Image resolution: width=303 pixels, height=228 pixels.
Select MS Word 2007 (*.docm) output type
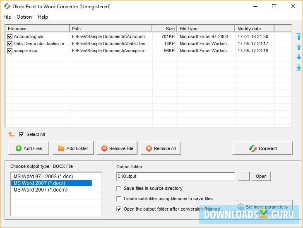(x=51, y=190)
